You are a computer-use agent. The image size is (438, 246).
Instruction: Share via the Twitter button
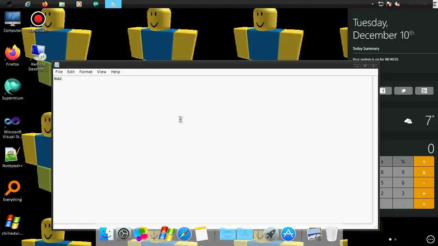coord(403,91)
